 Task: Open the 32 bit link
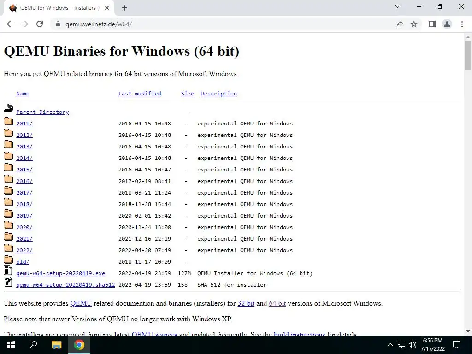[x=246, y=303]
